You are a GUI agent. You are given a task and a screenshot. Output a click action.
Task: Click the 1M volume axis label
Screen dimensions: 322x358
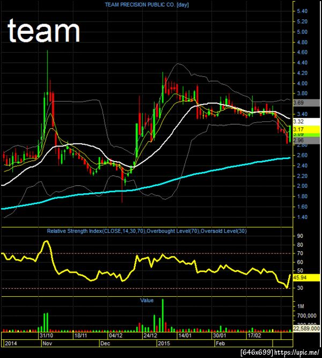click(301, 306)
